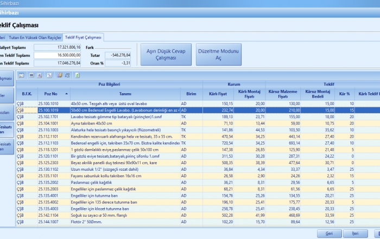
Task: Click the Geri button
Action: [329, 233]
